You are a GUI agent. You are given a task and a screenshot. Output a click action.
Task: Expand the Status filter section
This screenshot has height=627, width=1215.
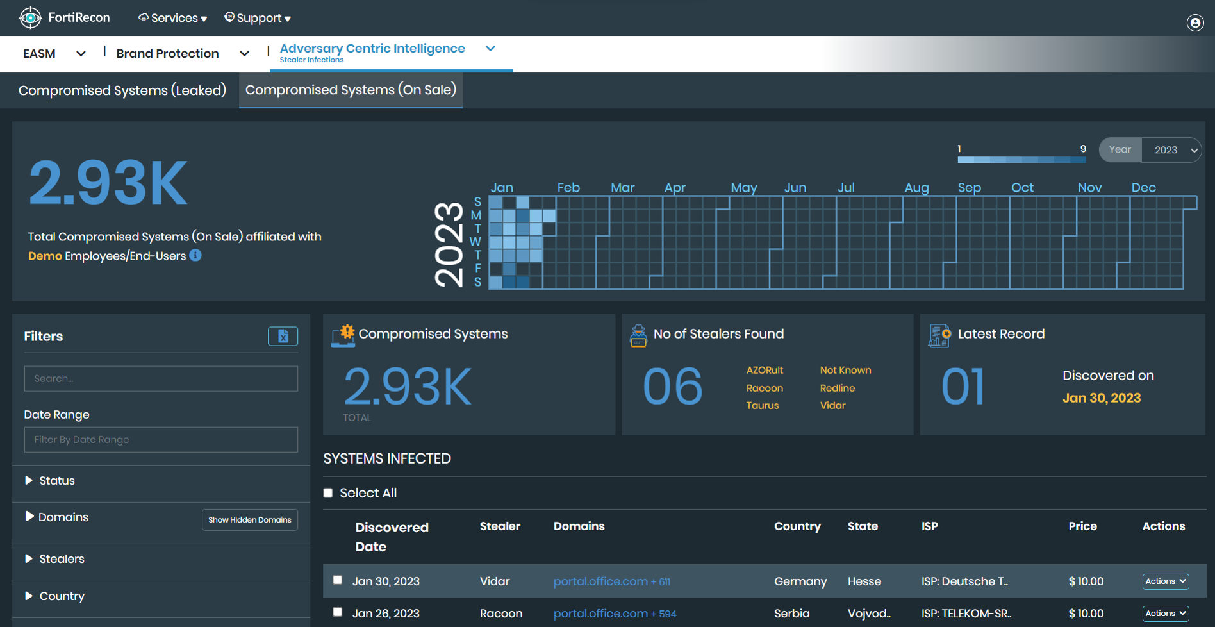(x=56, y=480)
